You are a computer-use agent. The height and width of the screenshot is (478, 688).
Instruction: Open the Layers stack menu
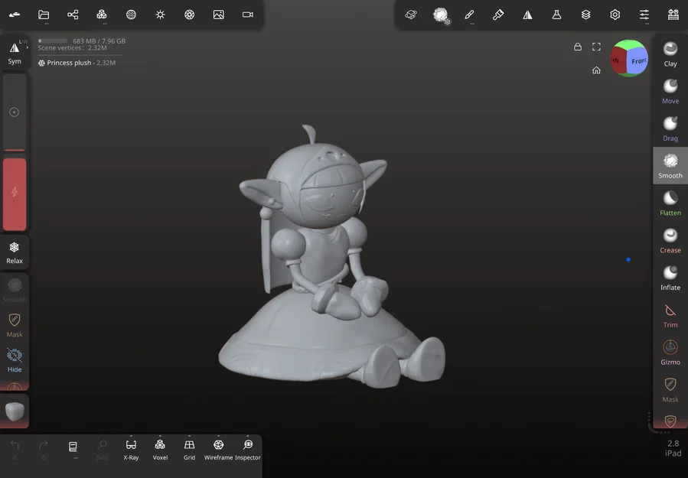pyautogui.click(x=585, y=15)
